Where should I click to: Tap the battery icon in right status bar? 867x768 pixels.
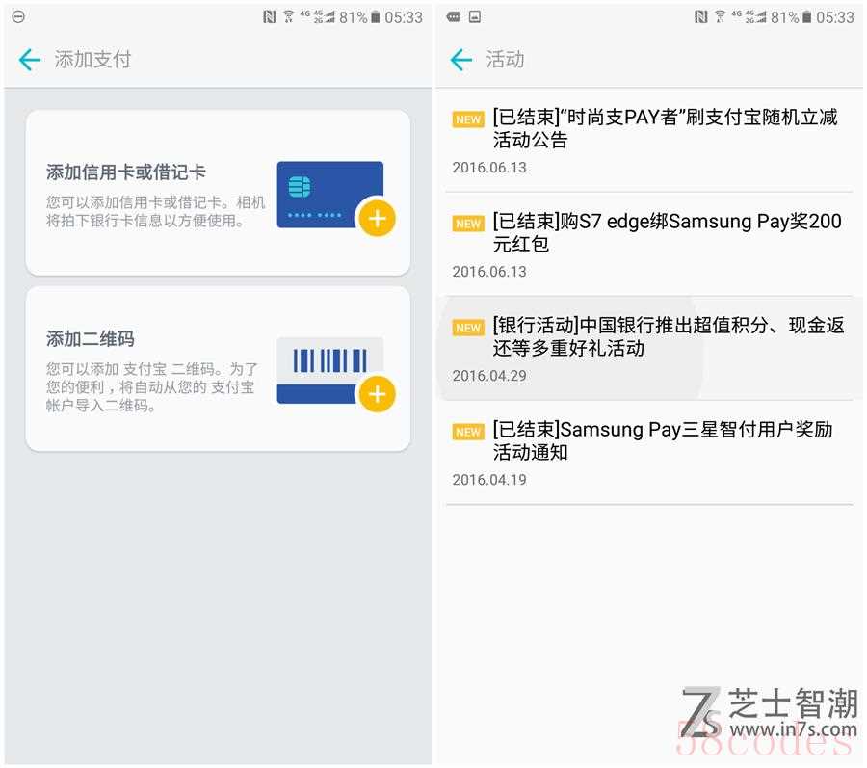pos(807,17)
